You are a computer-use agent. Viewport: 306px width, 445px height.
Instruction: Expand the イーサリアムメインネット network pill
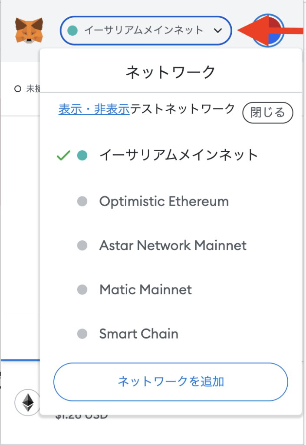pyautogui.click(x=145, y=31)
